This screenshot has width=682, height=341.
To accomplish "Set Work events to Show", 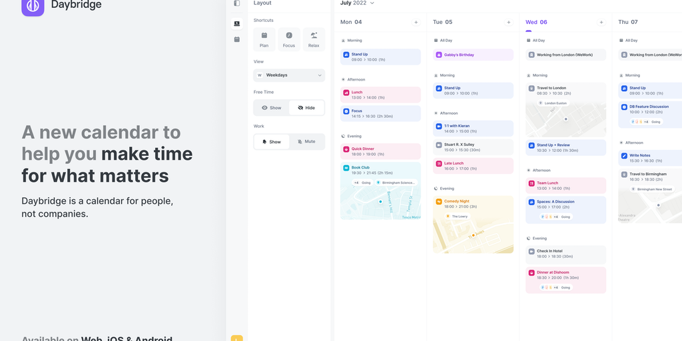I will (272, 142).
